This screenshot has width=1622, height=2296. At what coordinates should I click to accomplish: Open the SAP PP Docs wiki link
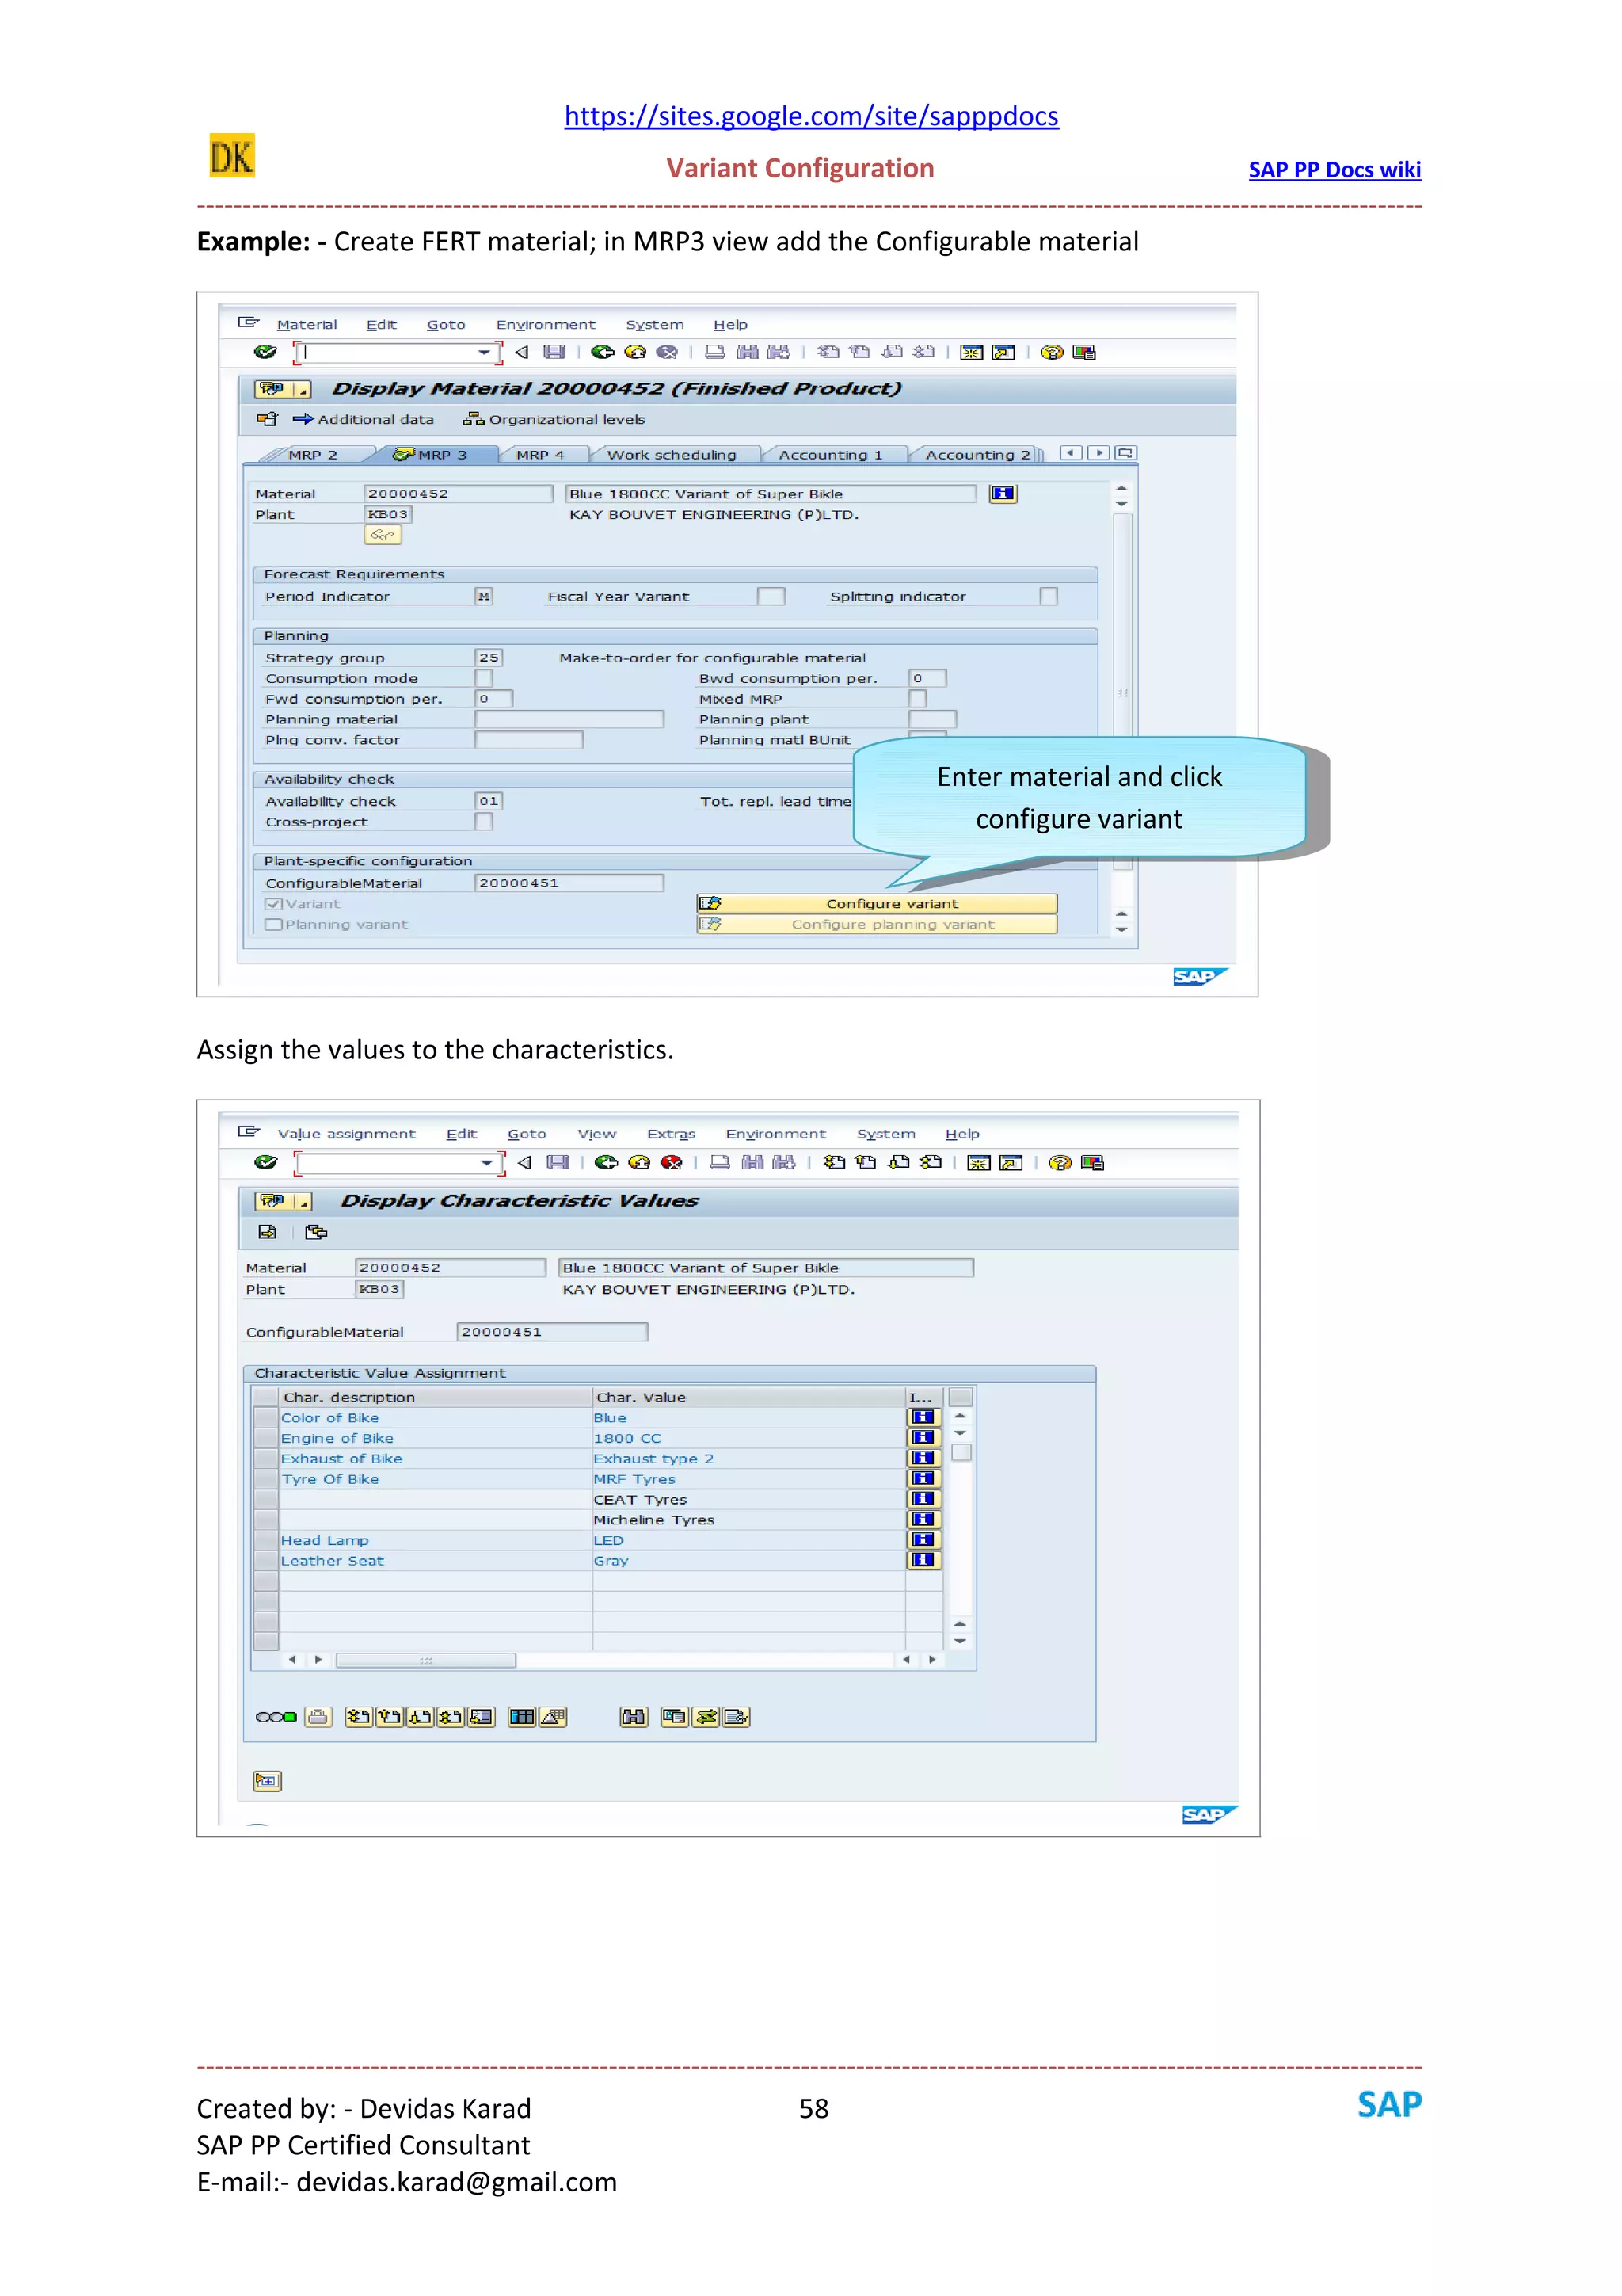(x=1335, y=170)
